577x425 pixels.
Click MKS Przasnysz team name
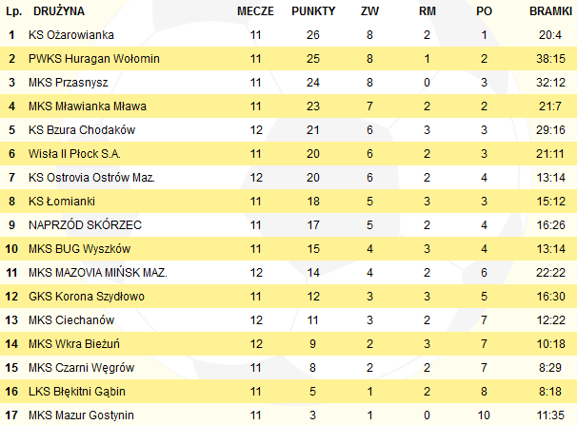tap(69, 83)
